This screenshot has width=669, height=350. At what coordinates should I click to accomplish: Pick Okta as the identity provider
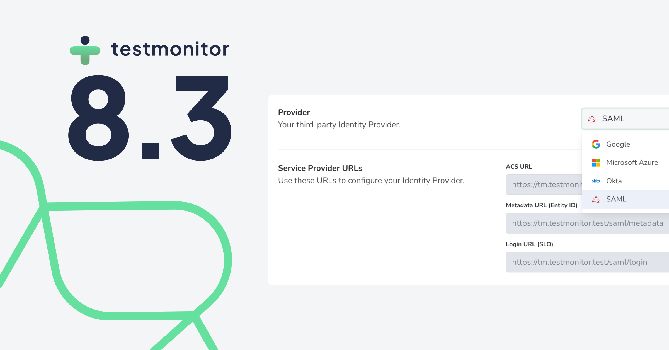(614, 181)
